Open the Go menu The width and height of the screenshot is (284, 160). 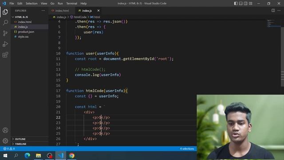pos(52,4)
